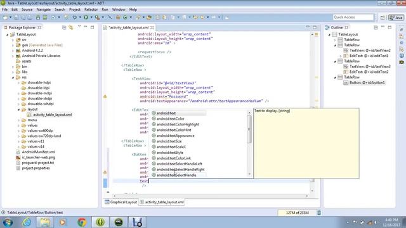Image resolution: width=406 pixels, height=228 pixels.
Task: Open the dropdown arrow next to Debug icon
Action: [x=80, y=17]
